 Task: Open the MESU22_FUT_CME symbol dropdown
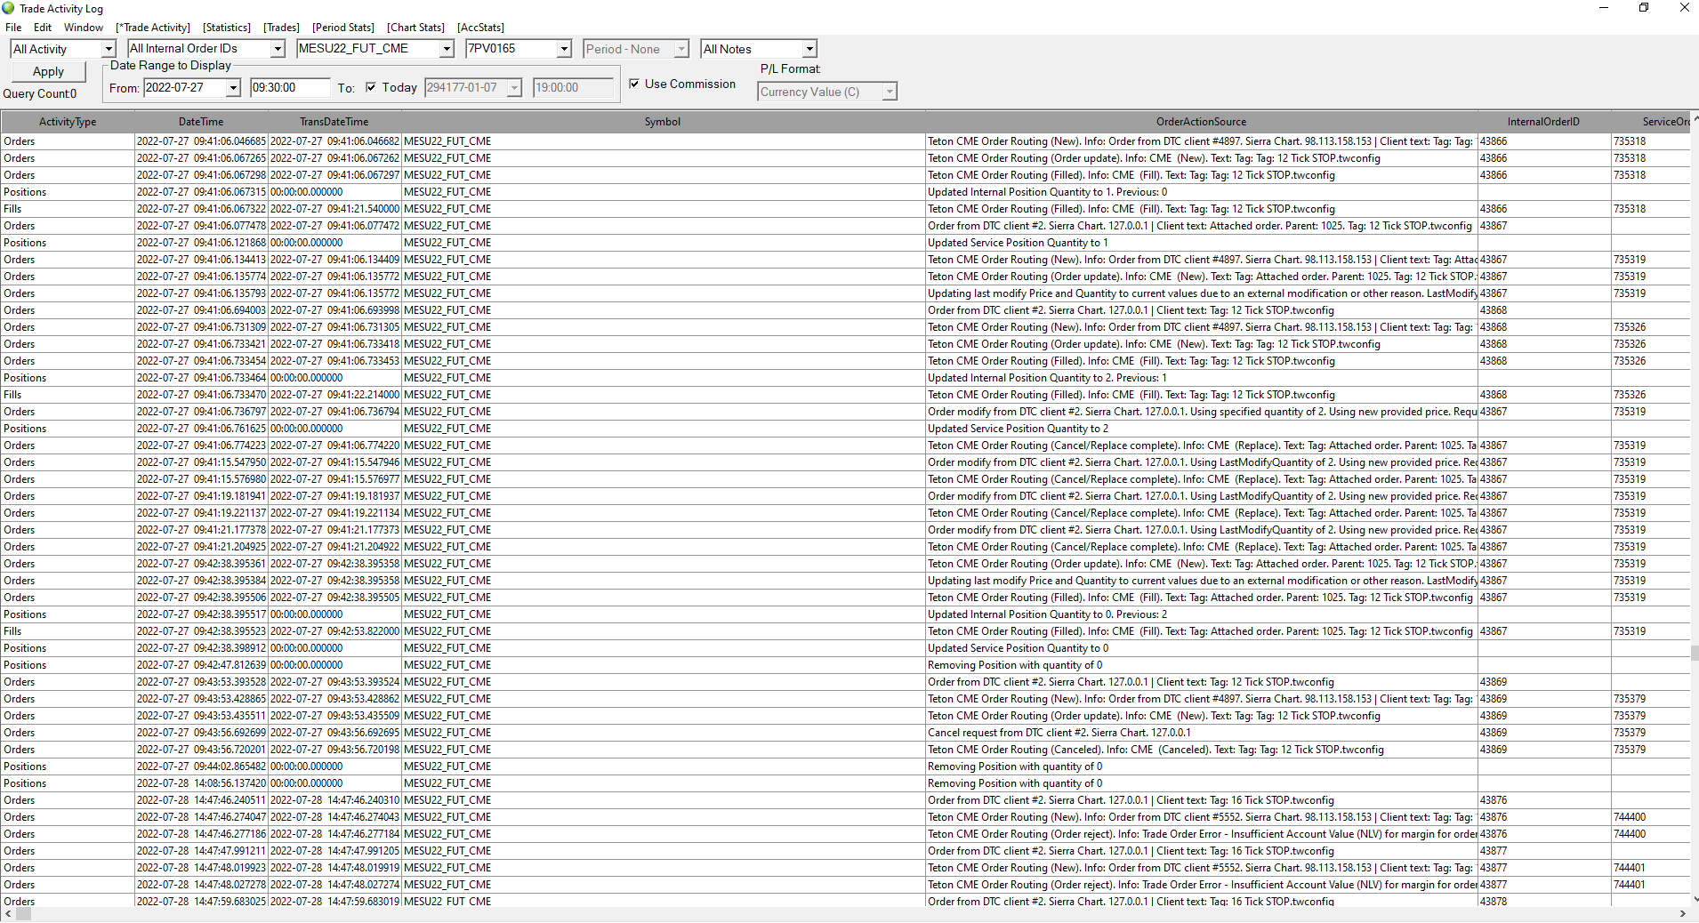447,49
